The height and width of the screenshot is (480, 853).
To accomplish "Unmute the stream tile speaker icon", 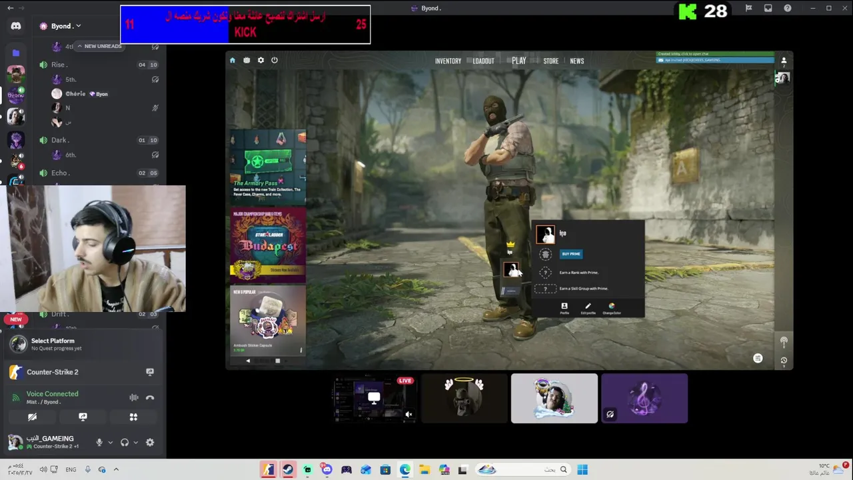I will [x=409, y=415].
